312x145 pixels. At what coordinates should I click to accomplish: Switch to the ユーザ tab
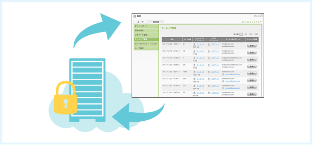[140, 22]
